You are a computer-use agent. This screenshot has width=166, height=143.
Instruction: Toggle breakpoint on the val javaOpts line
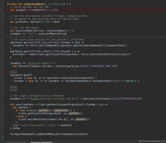pos(0,10)
